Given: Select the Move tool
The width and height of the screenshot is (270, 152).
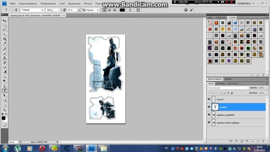Looking at the screenshot, I should (5, 21).
